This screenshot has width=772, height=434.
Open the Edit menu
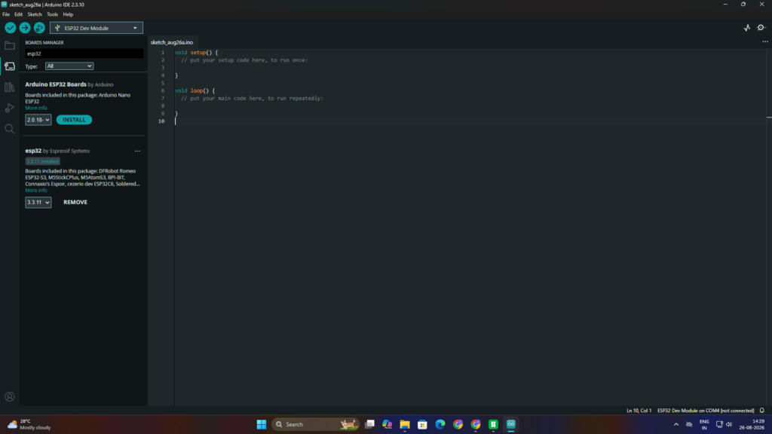tap(18, 14)
